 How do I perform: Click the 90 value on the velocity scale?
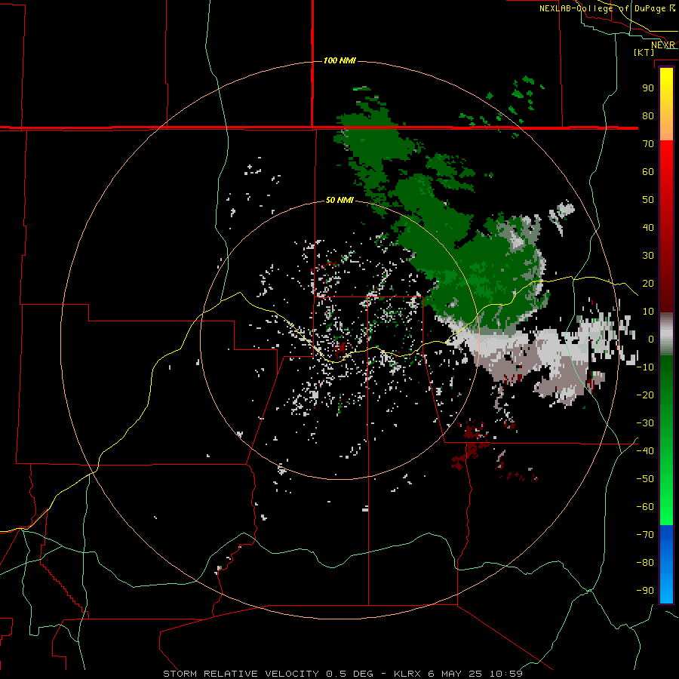point(648,88)
